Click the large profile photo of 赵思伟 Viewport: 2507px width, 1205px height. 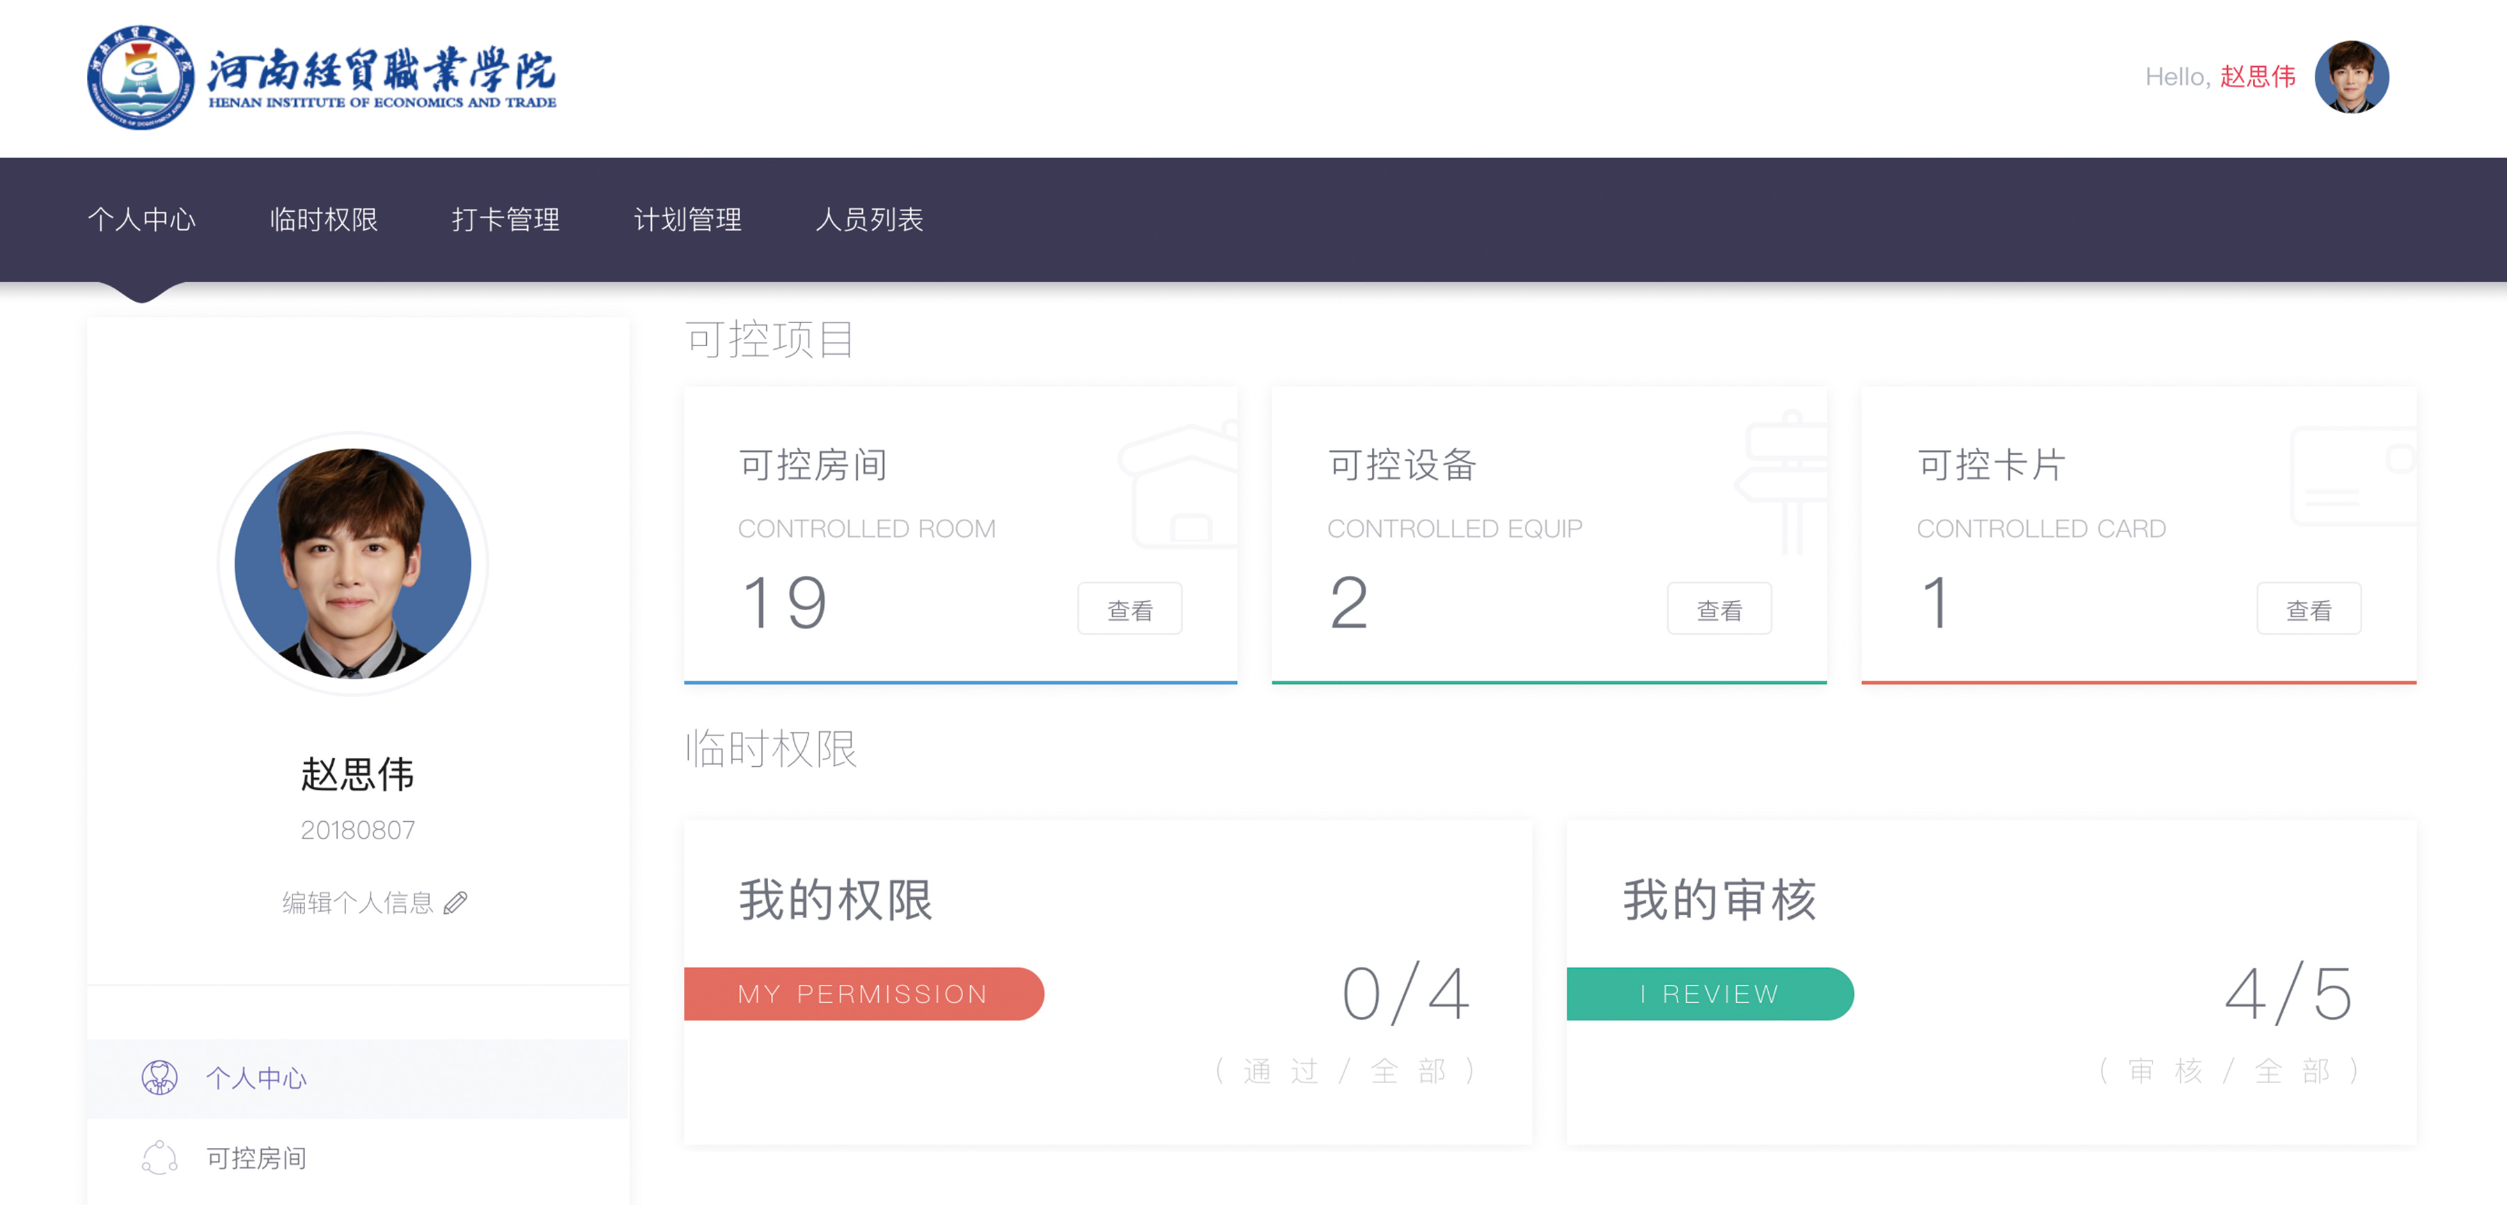click(353, 563)
